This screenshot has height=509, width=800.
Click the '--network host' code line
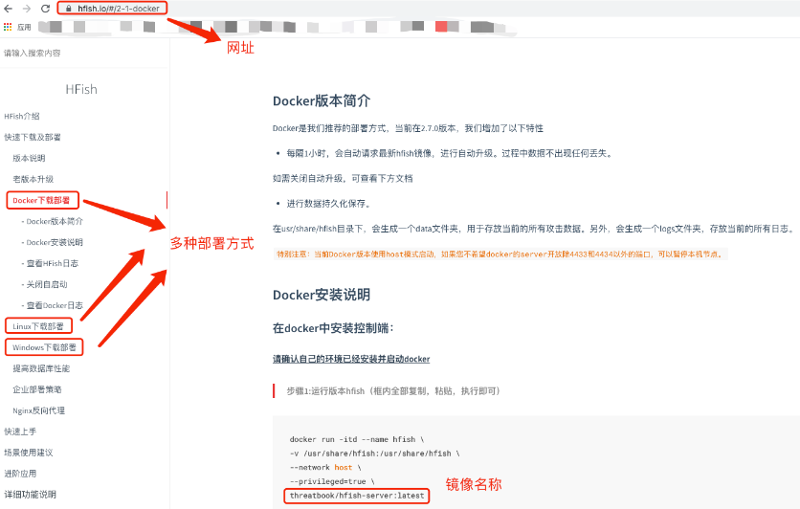pos(325,467)
